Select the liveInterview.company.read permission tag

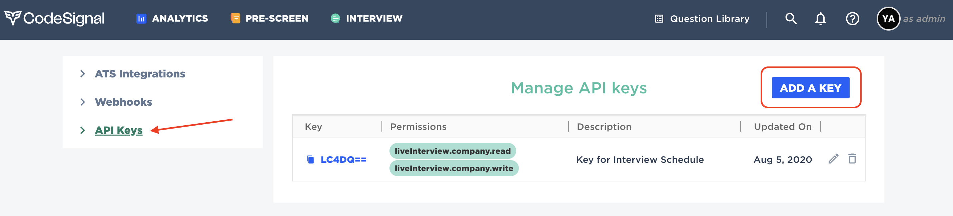[x=453, y=151]
